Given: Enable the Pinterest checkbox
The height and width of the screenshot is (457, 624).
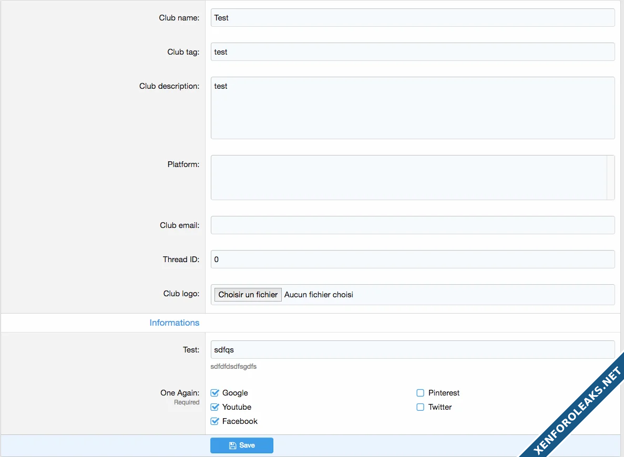Looking at the screenshot, I should pyautogui.click(x=420, y=393).
